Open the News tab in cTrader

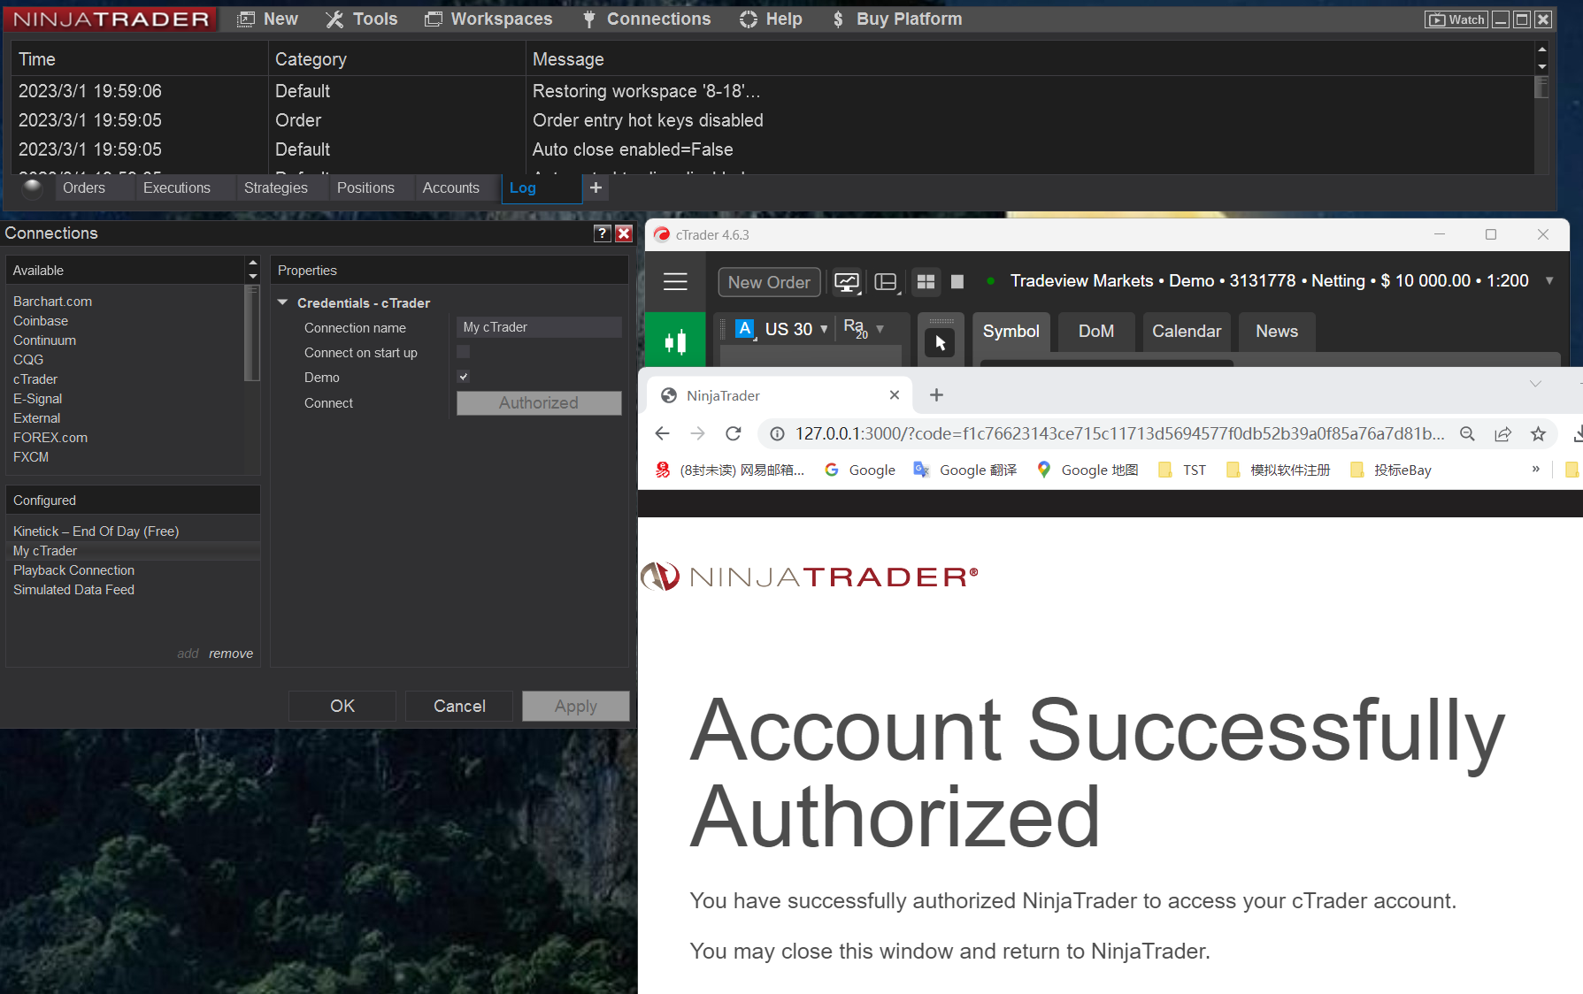point(1277,332)
